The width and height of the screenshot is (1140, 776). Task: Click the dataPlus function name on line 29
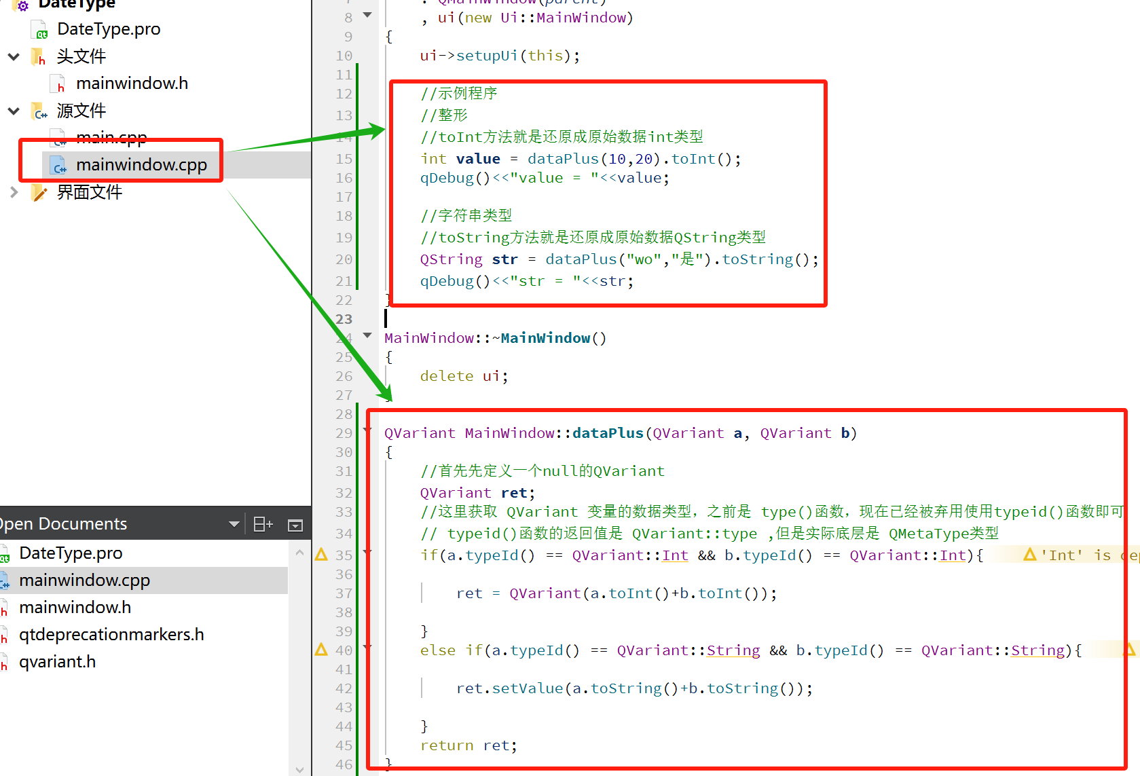click(608, 433)
